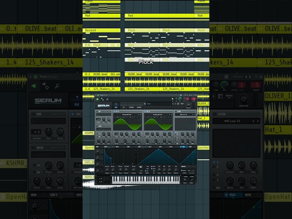Switch to the Serum MATRIX tab
The image size is (292, 219).
click(x=131, y=105)
